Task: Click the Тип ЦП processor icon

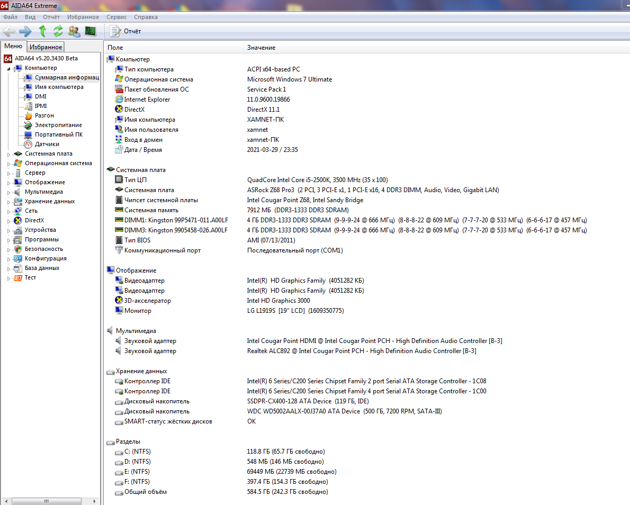Action: pos(119,179)
